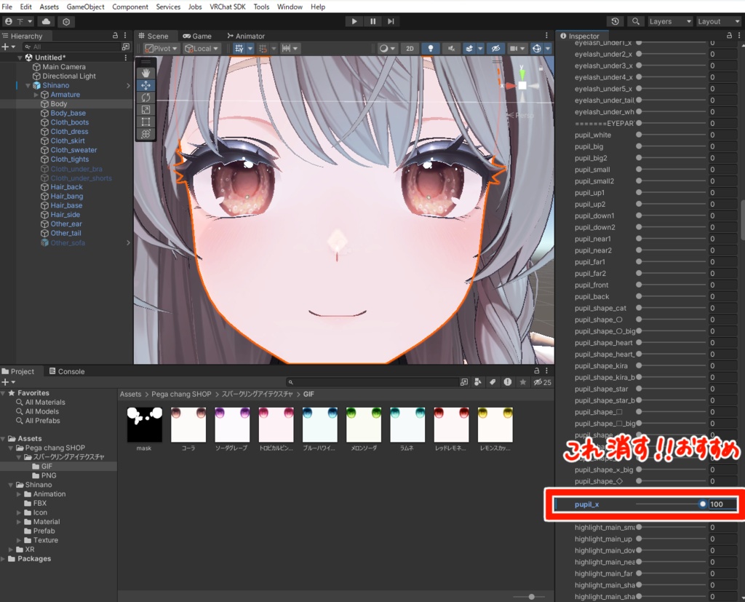
Task: Switch to the Animator tab
Action: point(246,36)
